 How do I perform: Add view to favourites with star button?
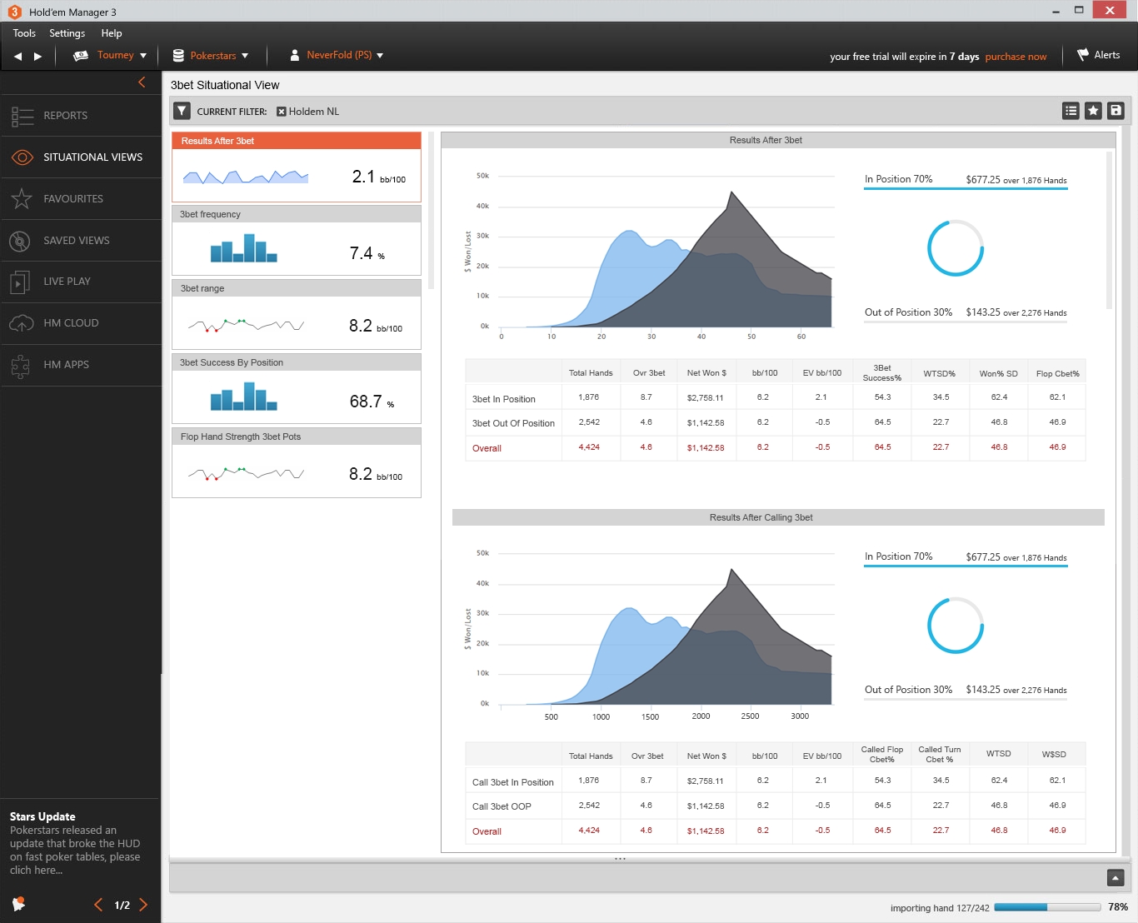[1094, 111]
